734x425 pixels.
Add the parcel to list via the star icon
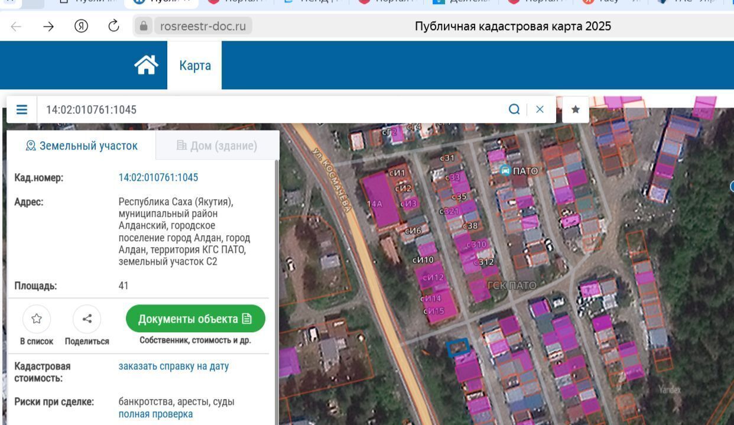tap(37, 319)
